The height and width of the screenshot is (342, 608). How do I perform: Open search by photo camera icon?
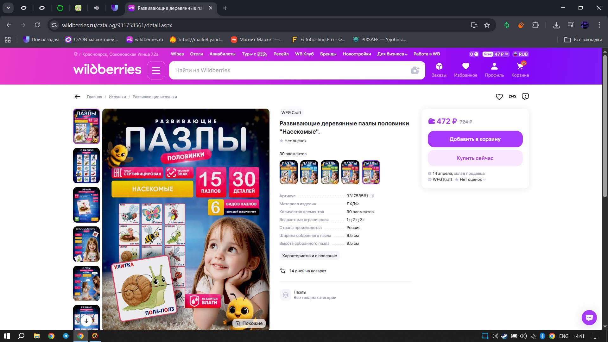(x=415, y=70)
